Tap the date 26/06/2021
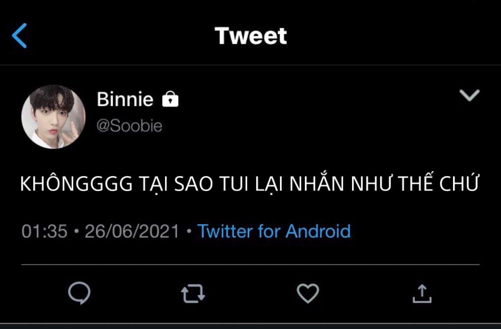This screenshot has width=501, height=329. (132, 231)
